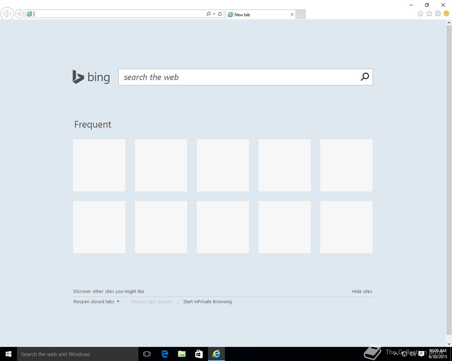Click 'Discover other sites you might like'
Viewport: 452px width, 361px height.
[x=109, y=291]
